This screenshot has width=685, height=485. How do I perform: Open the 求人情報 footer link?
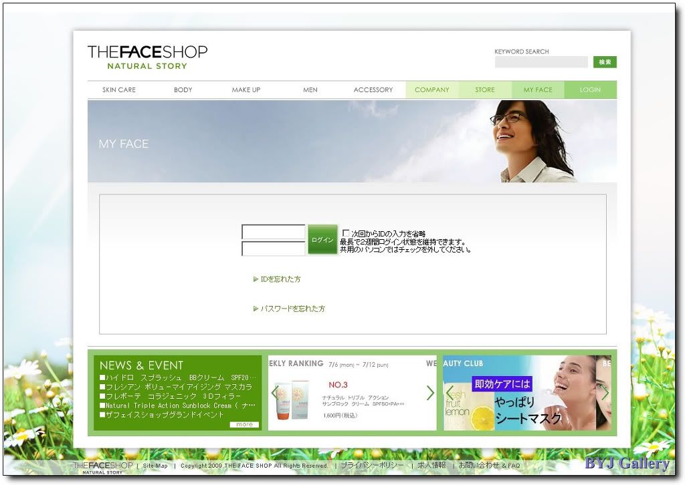coord(431,466)
